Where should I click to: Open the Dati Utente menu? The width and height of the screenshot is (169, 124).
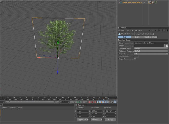point(138,30)
